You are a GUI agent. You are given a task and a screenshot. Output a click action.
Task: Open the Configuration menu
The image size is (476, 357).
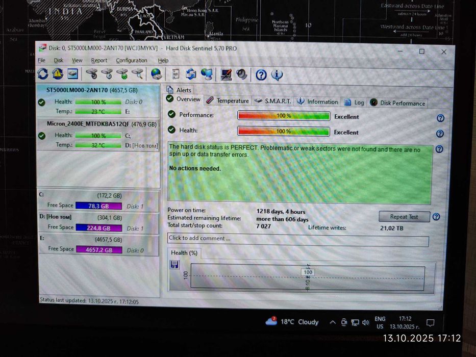coord(132,60)
